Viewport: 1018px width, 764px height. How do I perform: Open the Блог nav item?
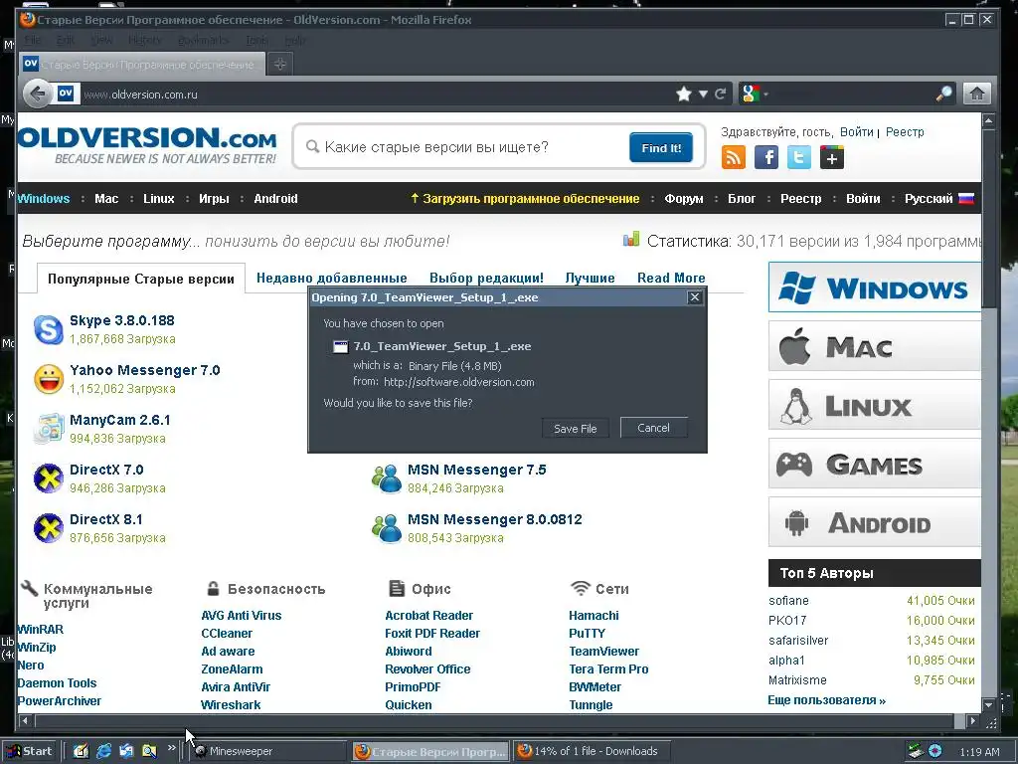click(x=742, y=199)
